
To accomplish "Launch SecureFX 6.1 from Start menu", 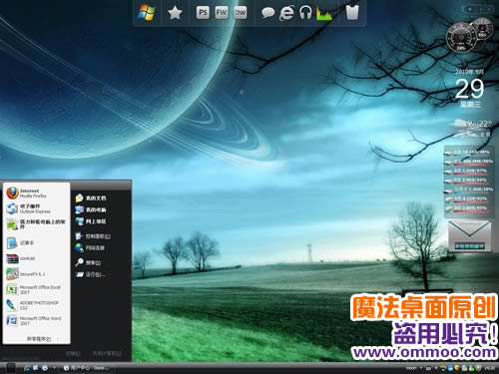I will 37,274.
